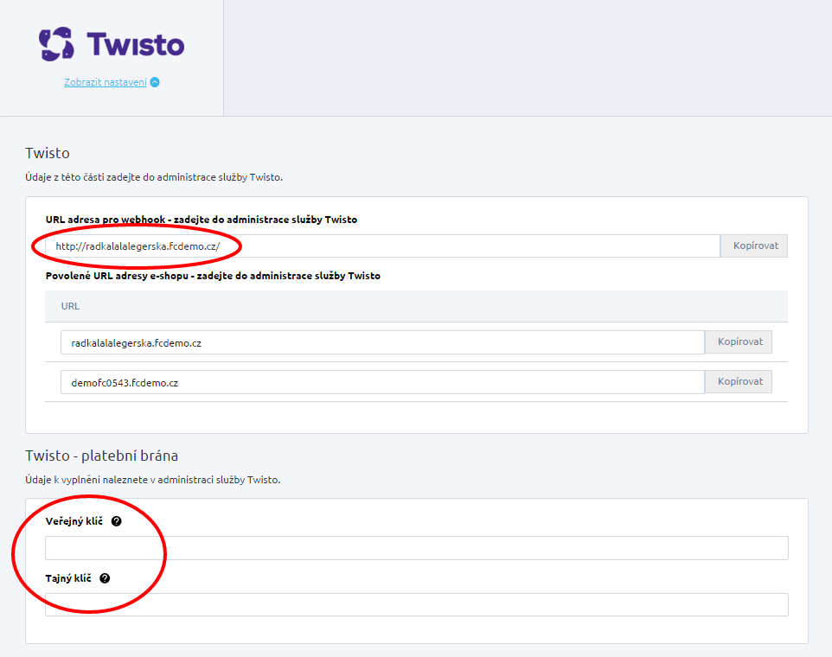Screen dimensions: 832x657
Task: Copy radkalalalegerska.fcdemo.cz with its Kopírovat button
Action: (739, 342)
